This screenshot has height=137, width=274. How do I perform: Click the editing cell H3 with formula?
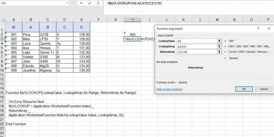[x=132, y=39]
